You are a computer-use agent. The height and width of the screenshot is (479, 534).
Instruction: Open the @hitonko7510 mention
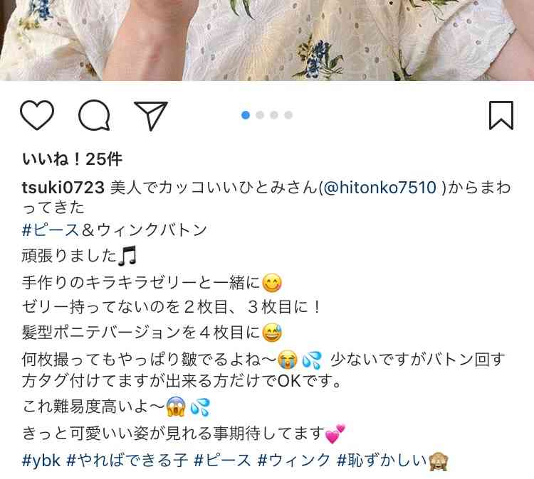(379, 188)
